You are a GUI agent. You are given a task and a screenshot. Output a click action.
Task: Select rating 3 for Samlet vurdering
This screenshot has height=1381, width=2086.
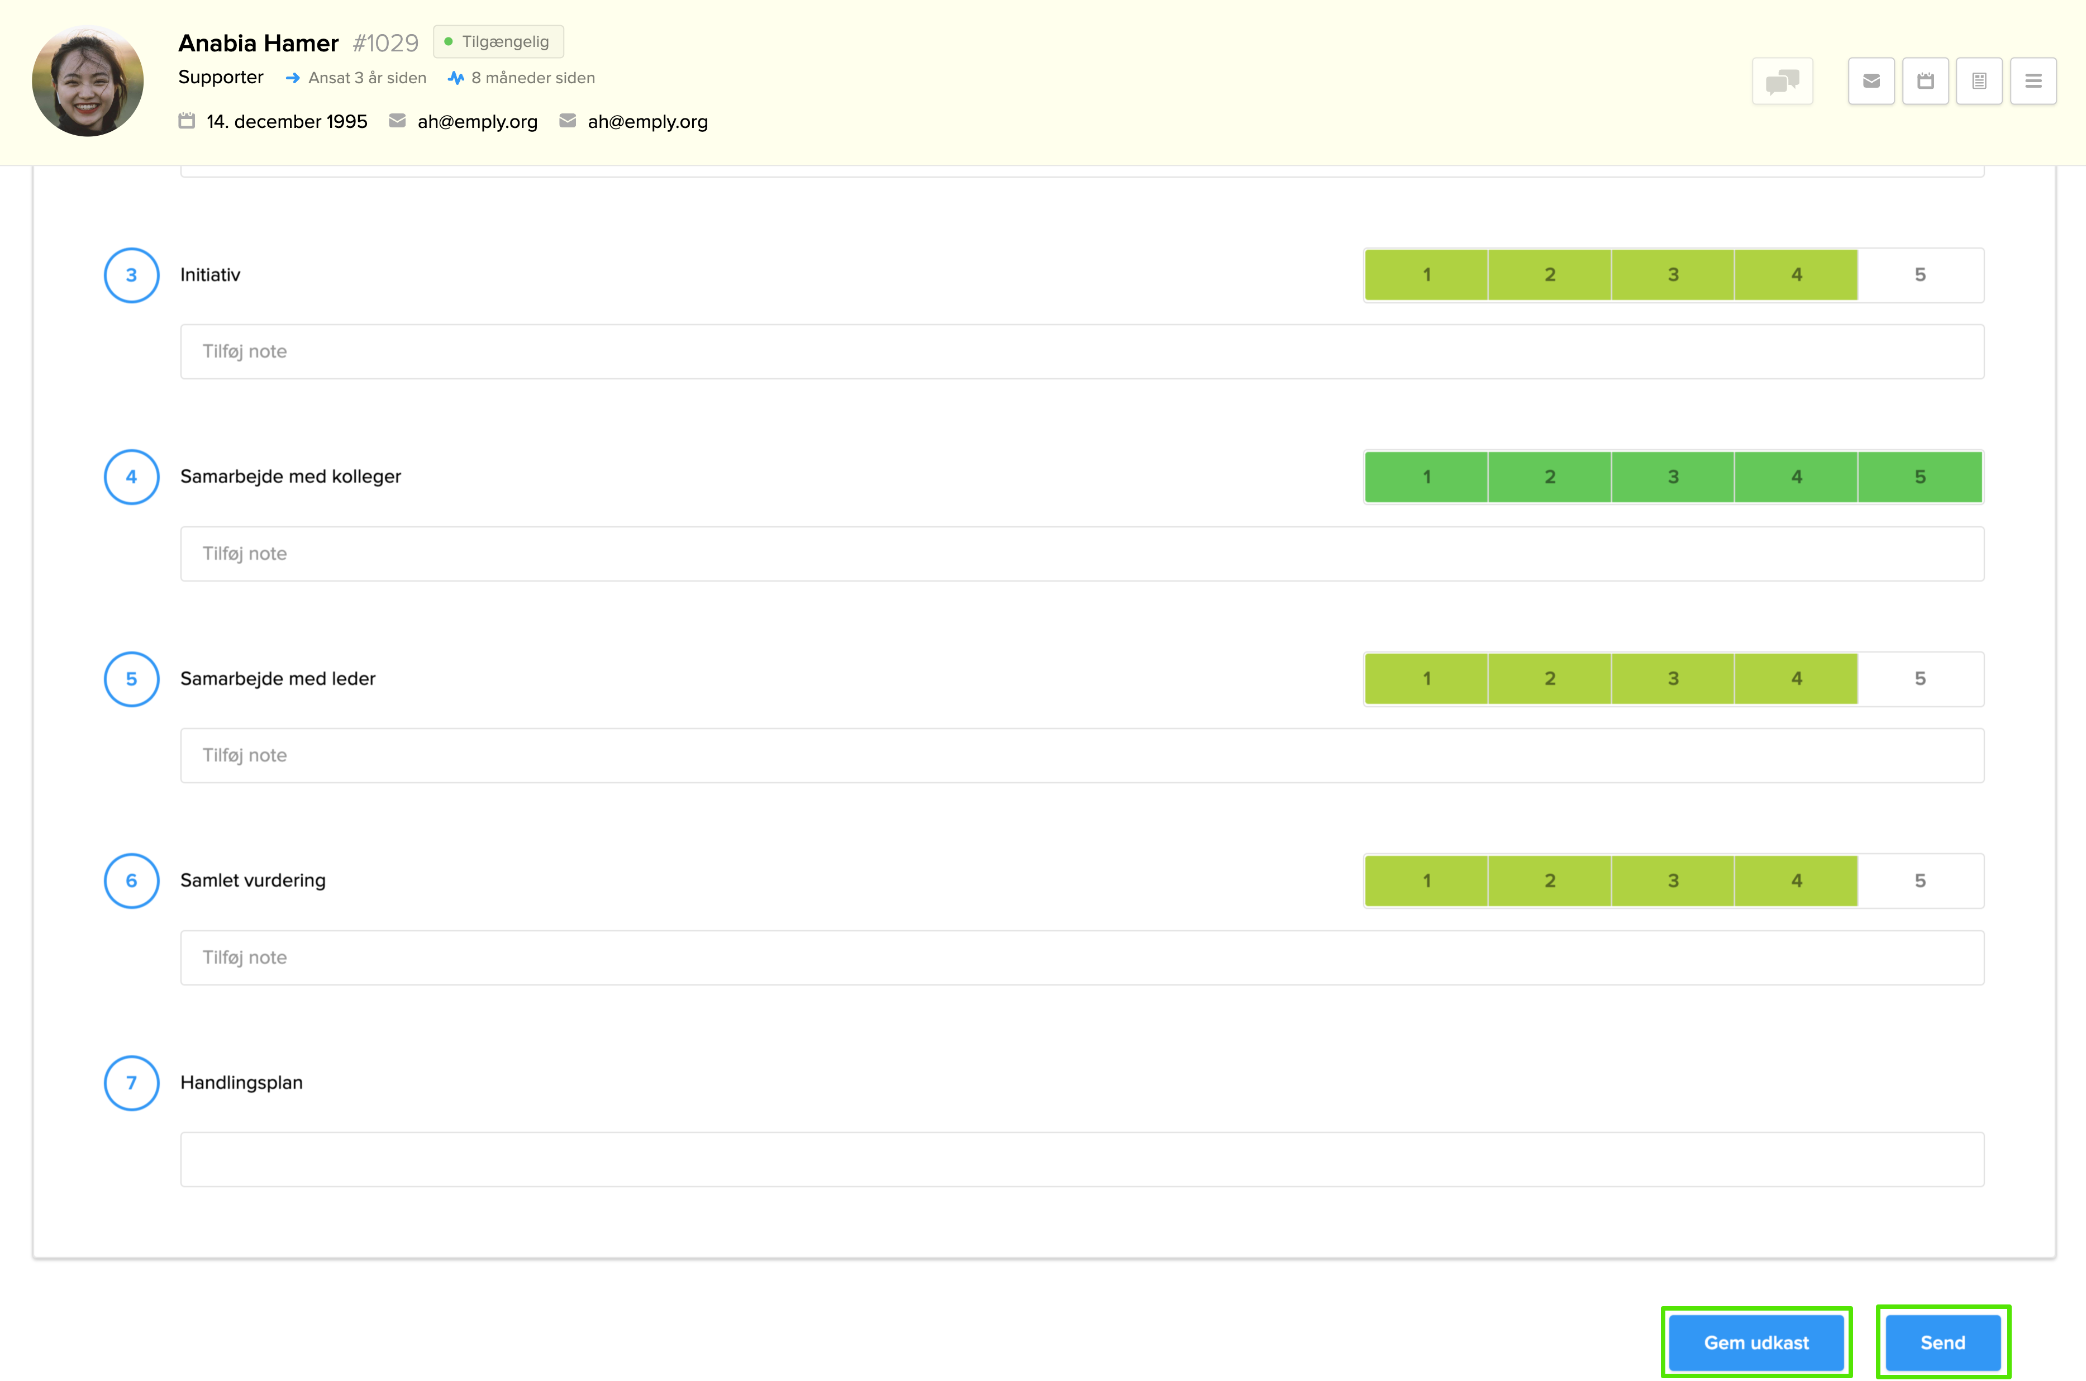coord(1673,881)
